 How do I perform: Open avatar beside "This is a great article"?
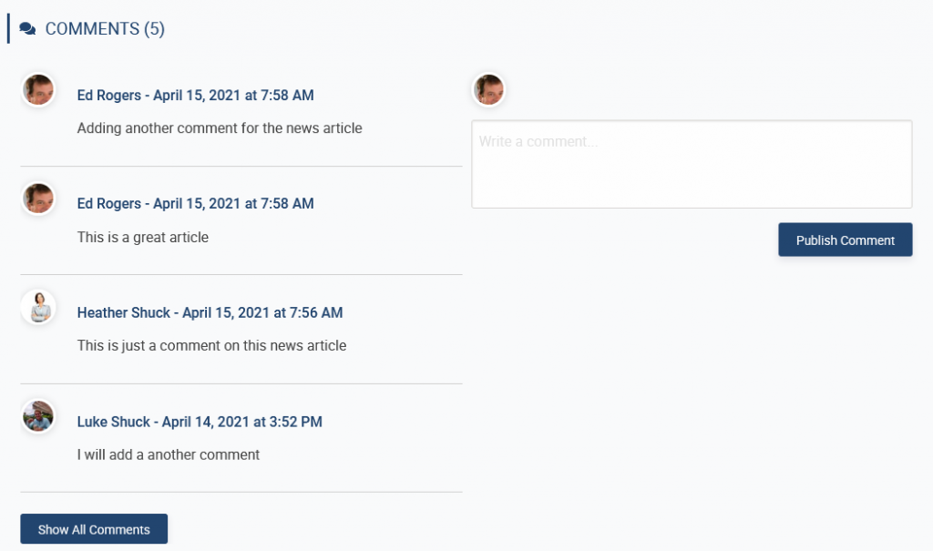[38, 199]
